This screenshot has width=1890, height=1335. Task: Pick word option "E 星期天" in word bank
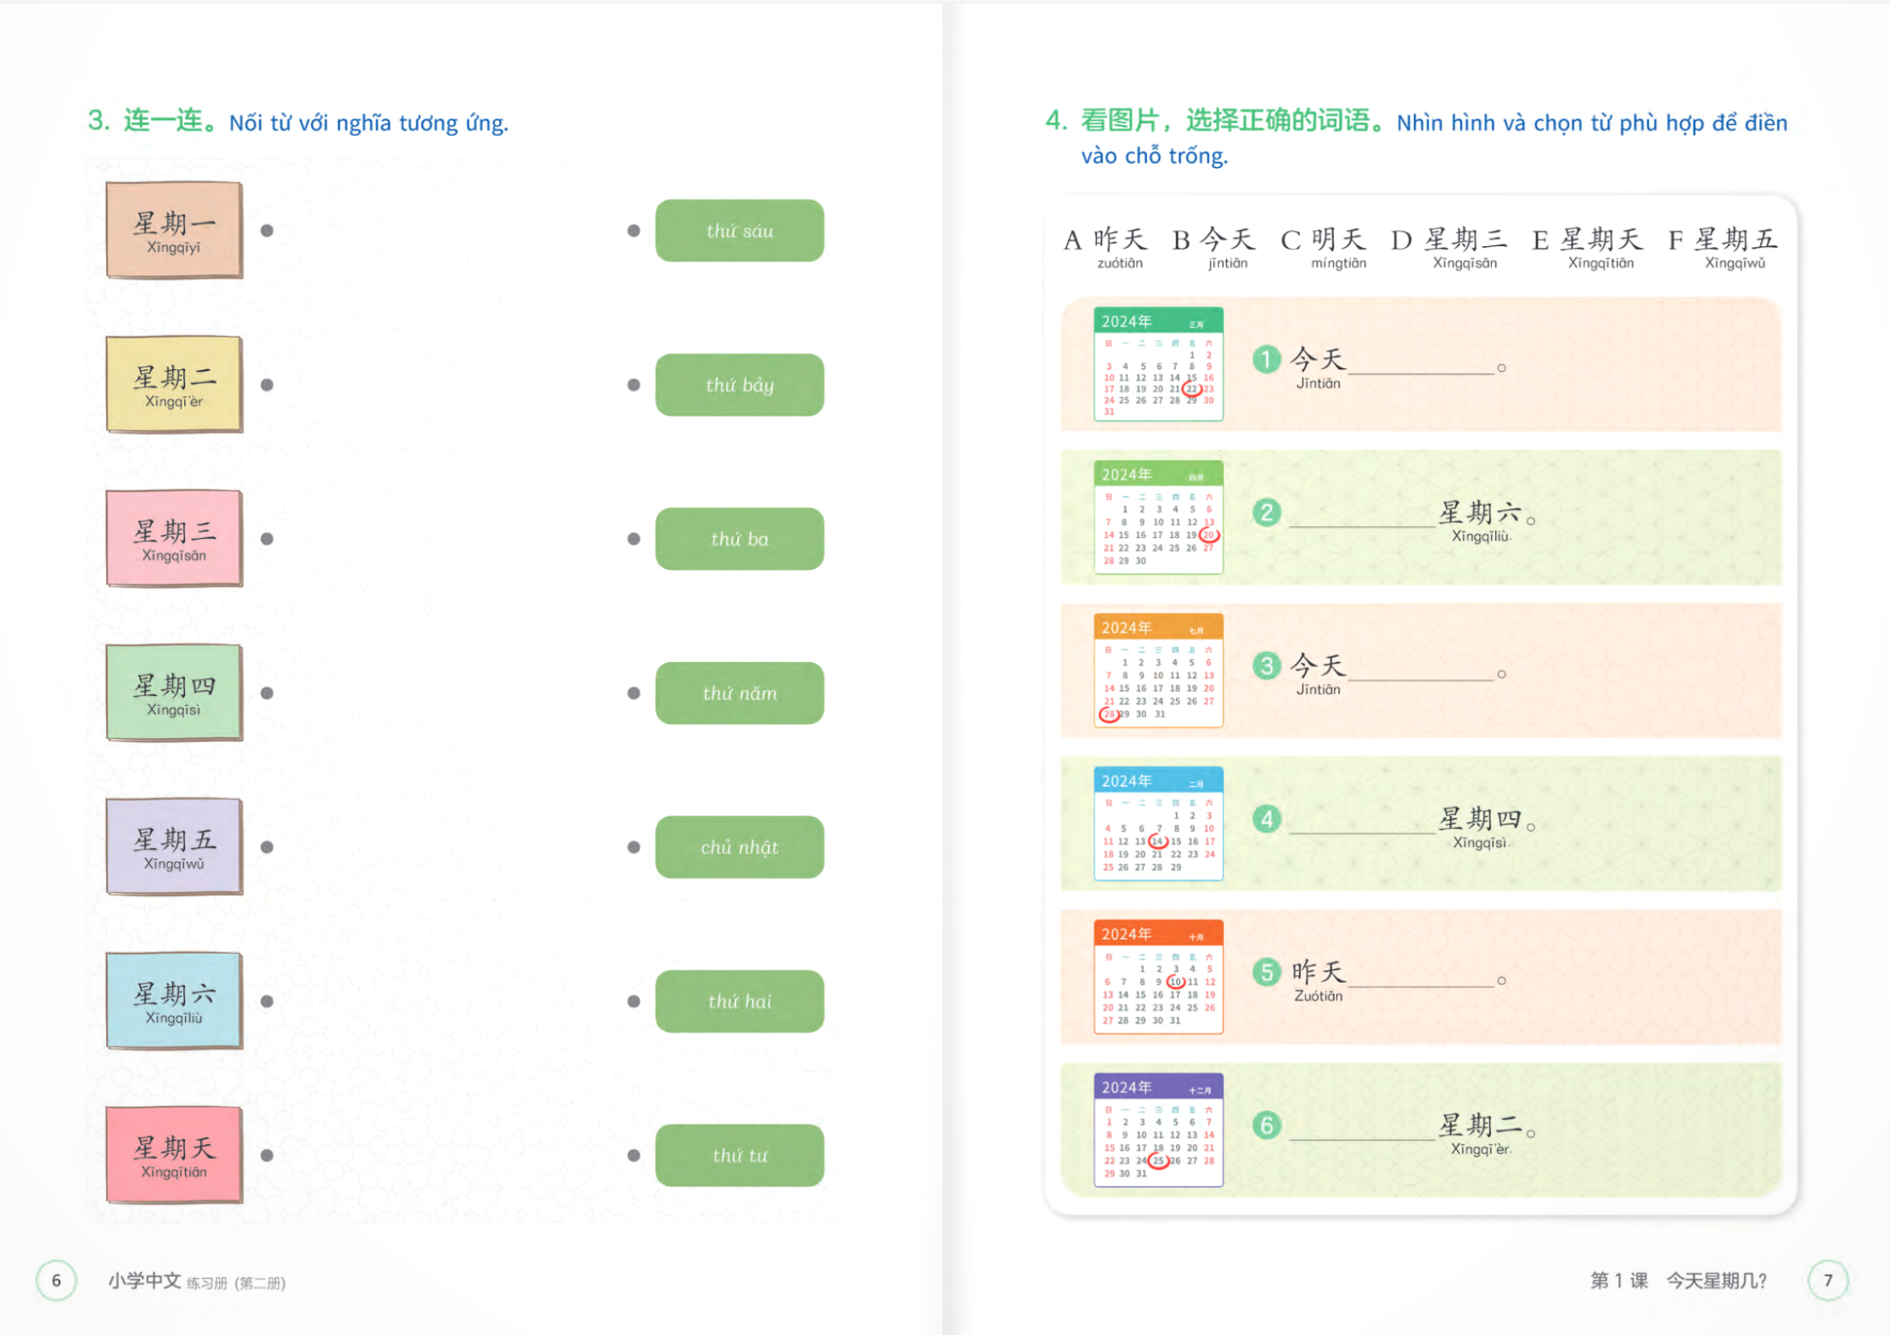pyautogui.click(x=1586, y=247)
